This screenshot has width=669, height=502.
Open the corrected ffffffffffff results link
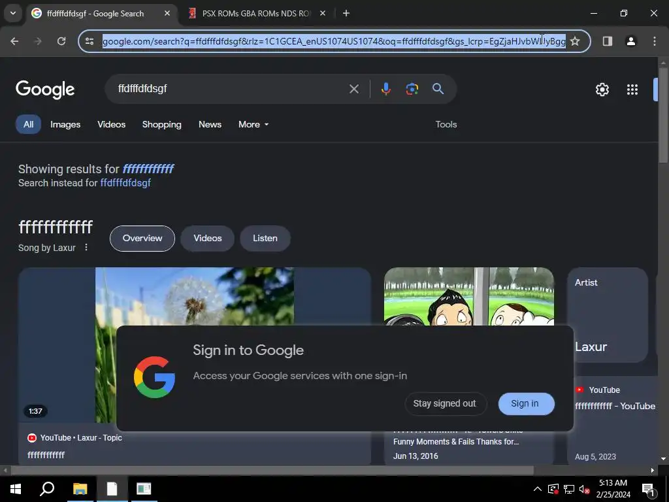pyautogui.click(x=148, y=169)
